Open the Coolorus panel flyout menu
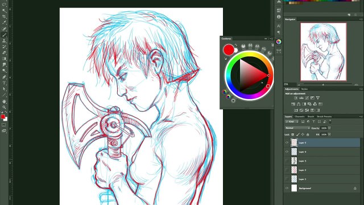The height and width of the screenshot is (205, 364). coord(271,39)
